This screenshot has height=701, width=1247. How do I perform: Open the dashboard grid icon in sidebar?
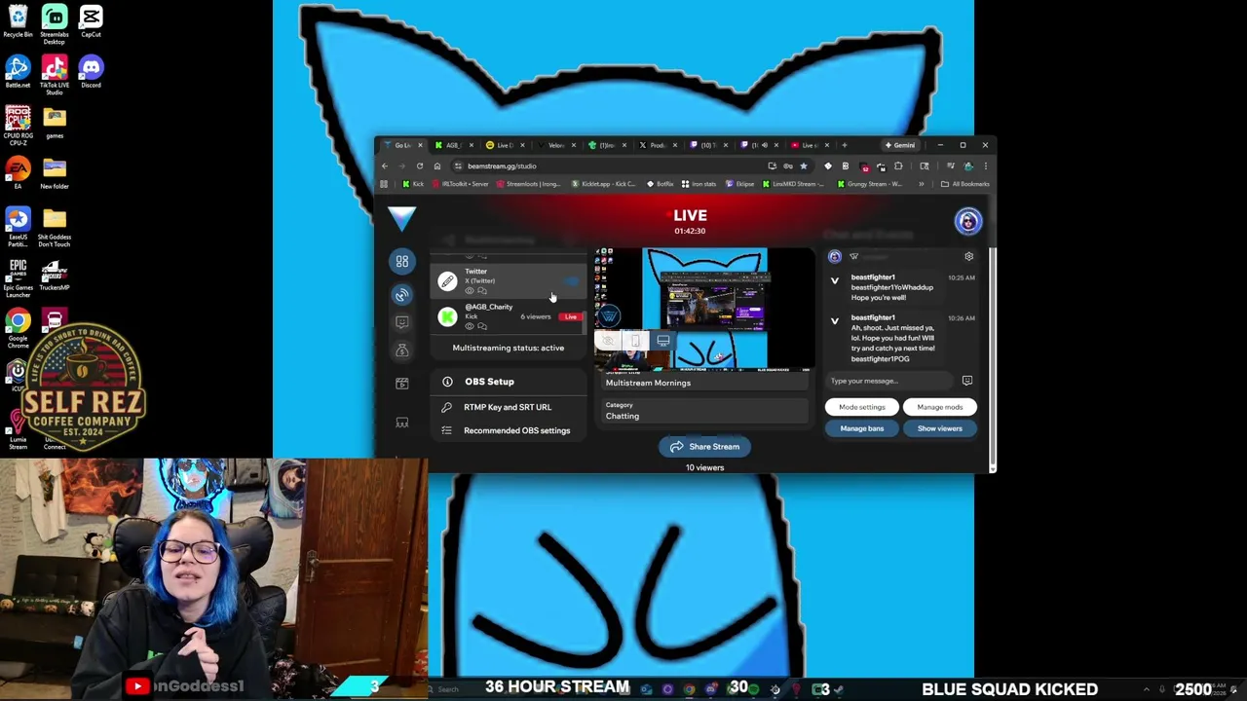401,261
